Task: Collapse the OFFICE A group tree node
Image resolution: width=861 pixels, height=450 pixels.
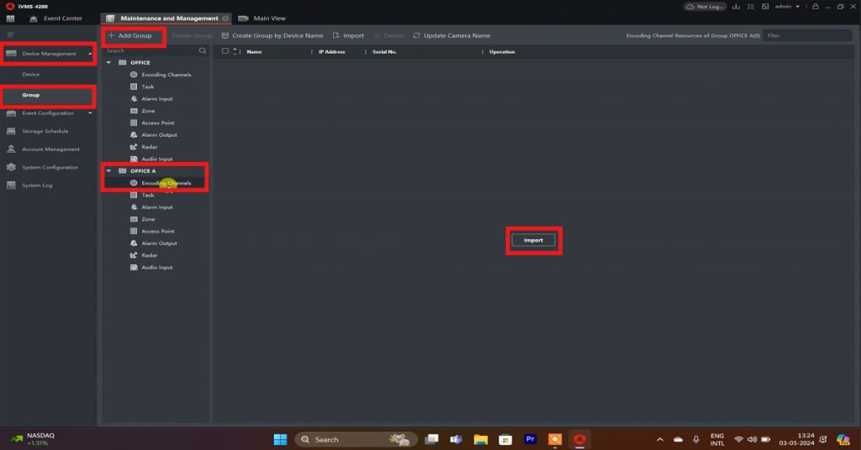Action: [x=108, y=171]
